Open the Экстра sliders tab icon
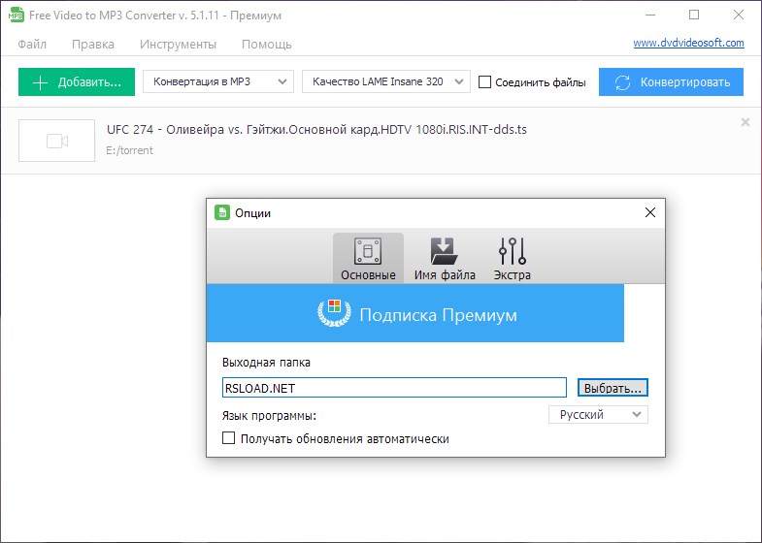Screen dimensions: 762x543 (512, 252)
